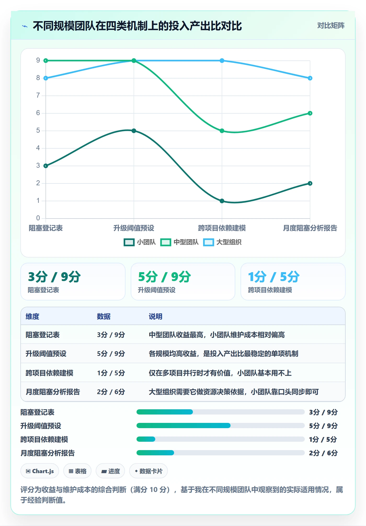Screen dimensions: 366x526
Task: Toggle the 小团队 legend series
Action: pyautogui.click(x=140, y=242)
